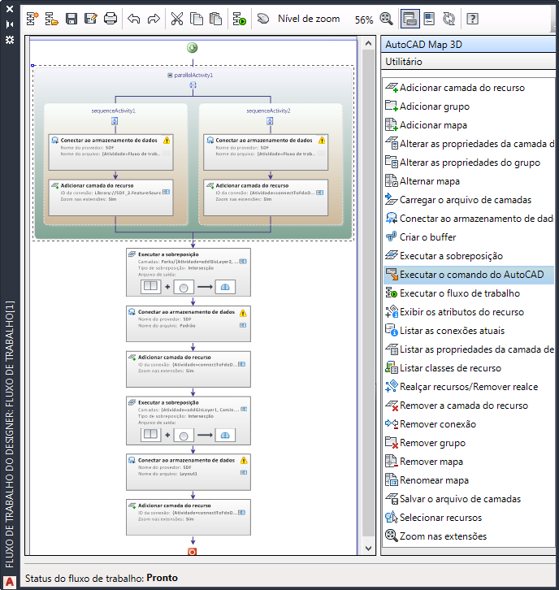Click Listar classes de recurso icon
This screenshot has height=590, width=559.
pos(392,368)
